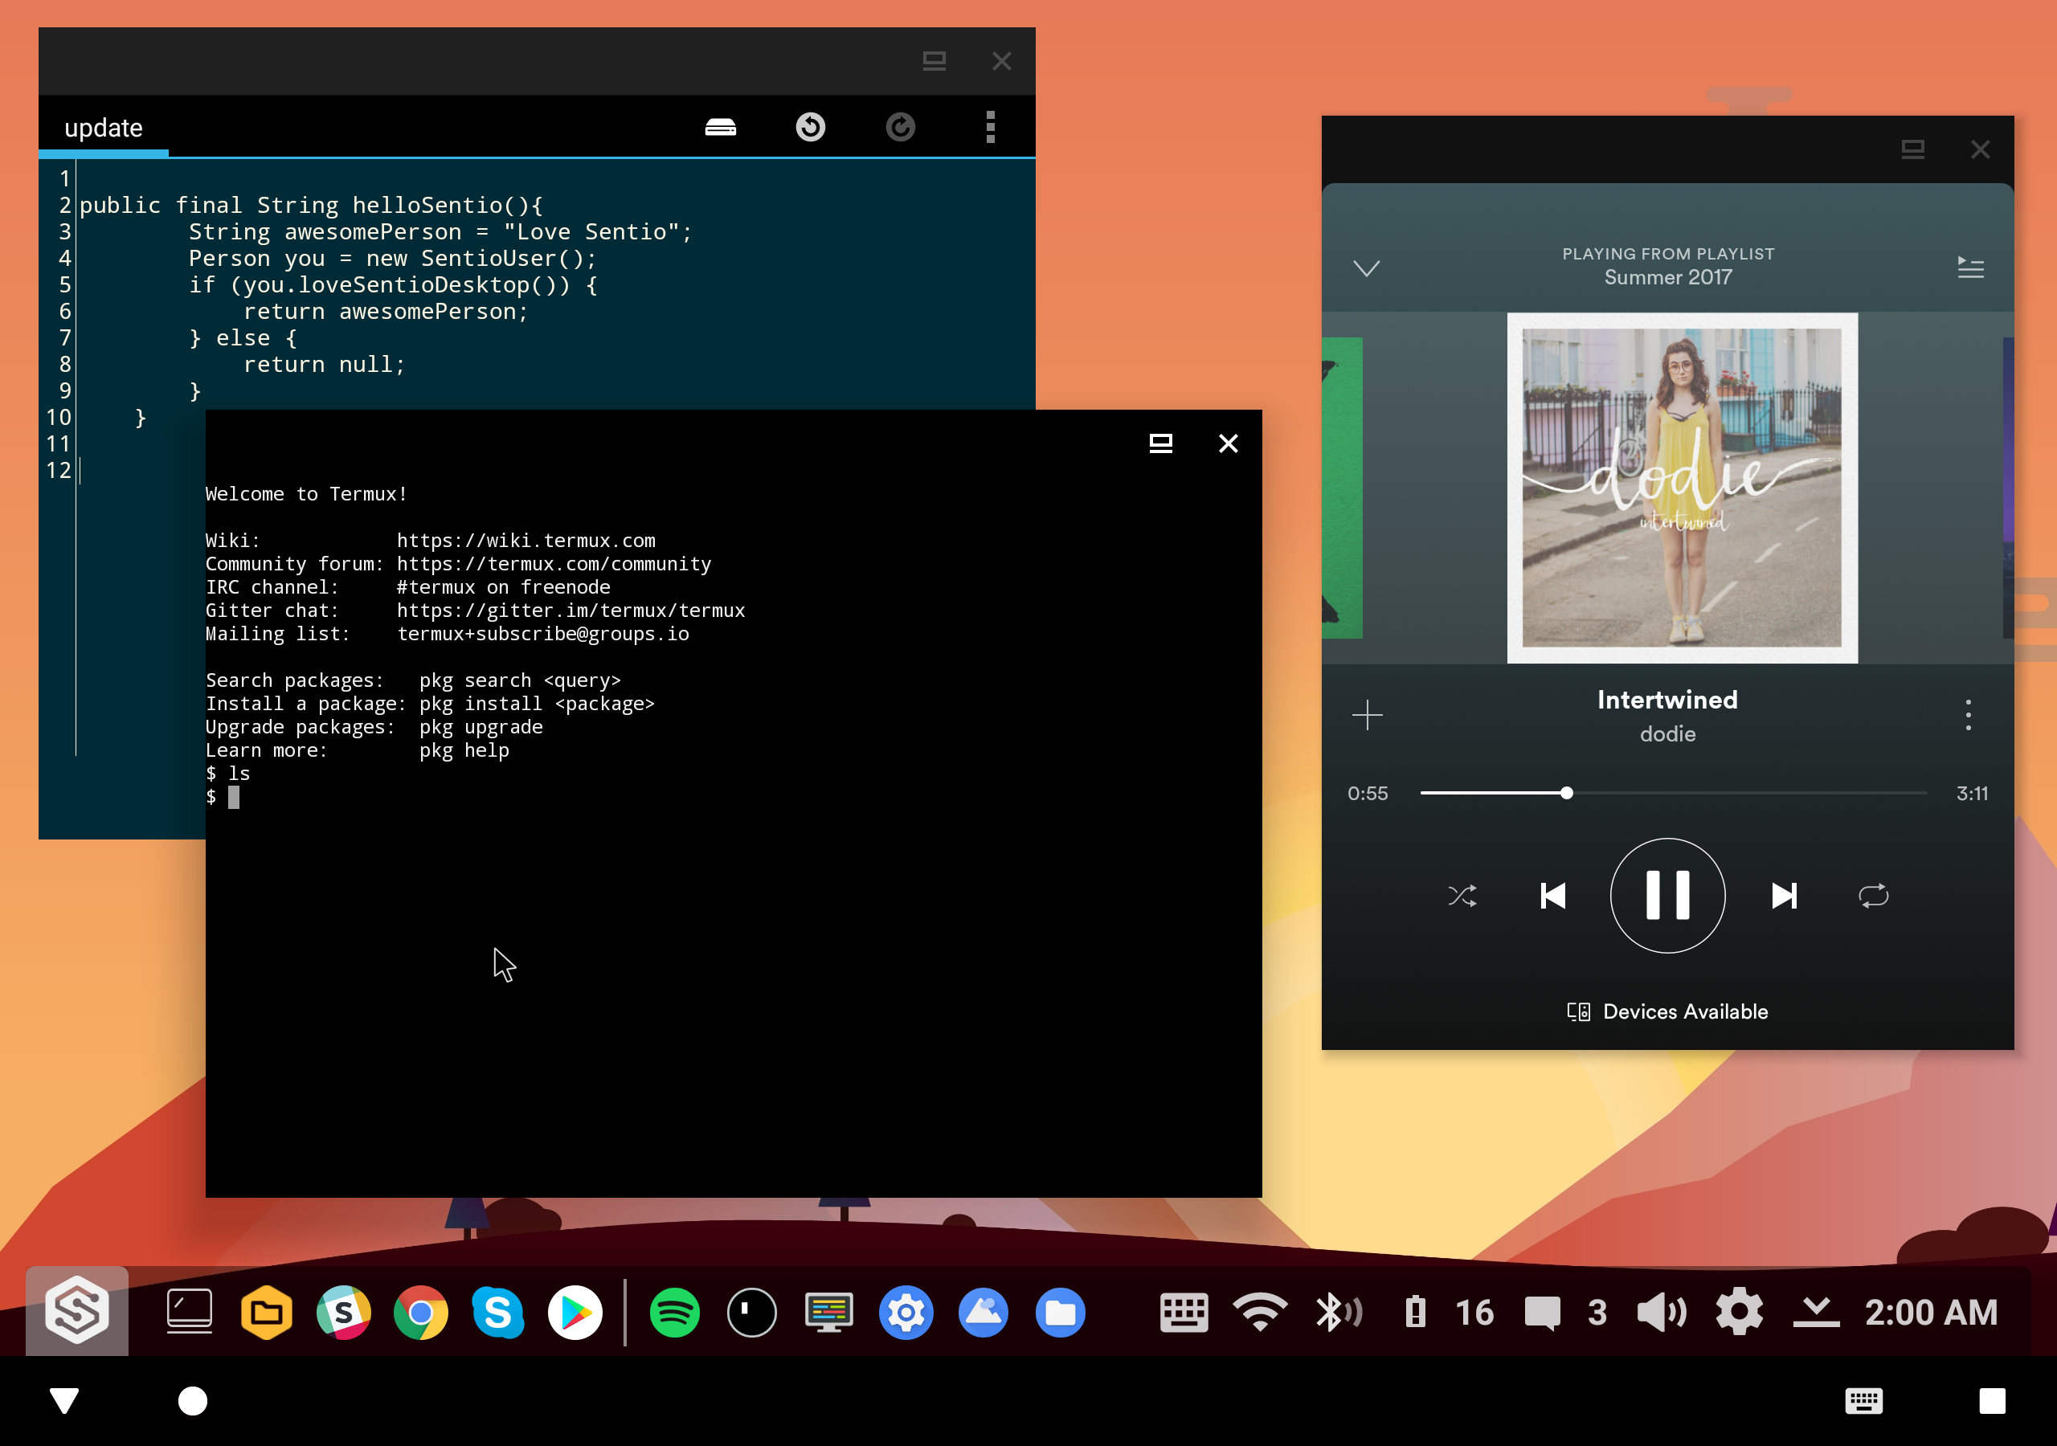Click the undo icon in the code editor

click(x=810, y=127)
